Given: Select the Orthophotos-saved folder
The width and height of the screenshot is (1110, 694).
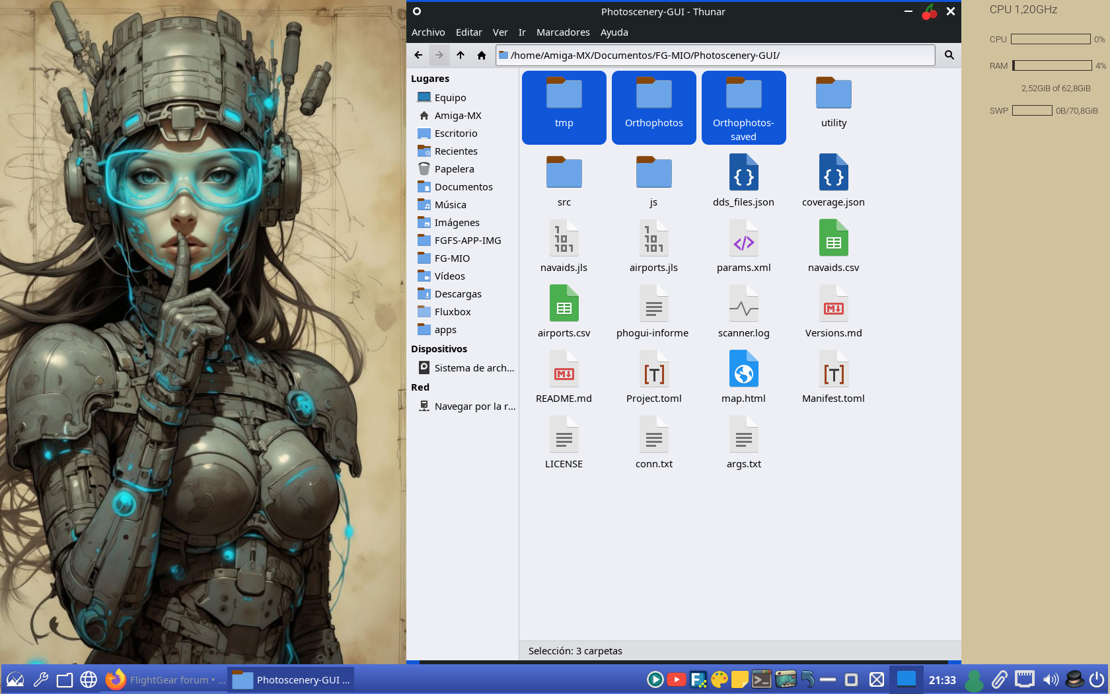Looking at the screenshot, I should click(x=743, y=107).
